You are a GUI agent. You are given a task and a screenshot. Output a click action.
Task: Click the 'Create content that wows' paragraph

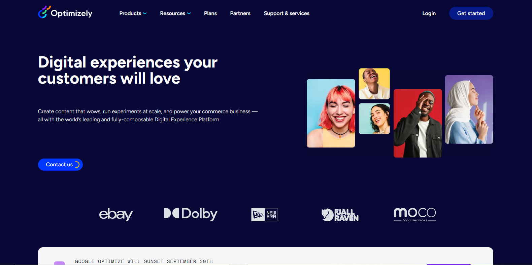pyautogui.click(x=148, y=116)
